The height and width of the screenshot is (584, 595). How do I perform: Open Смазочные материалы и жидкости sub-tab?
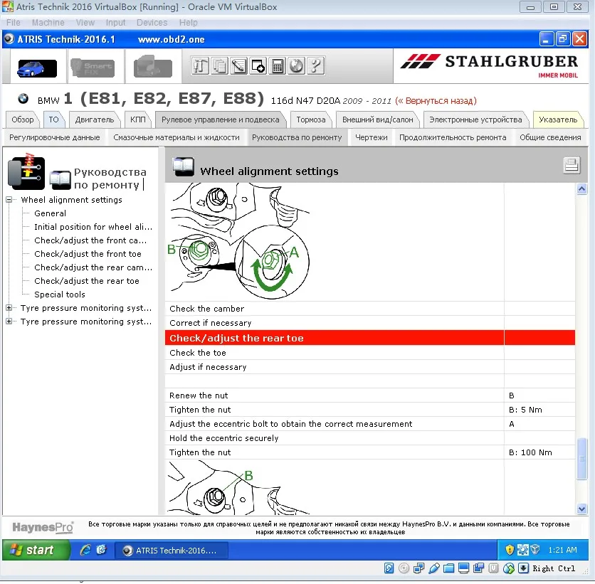tap(177, 137)
